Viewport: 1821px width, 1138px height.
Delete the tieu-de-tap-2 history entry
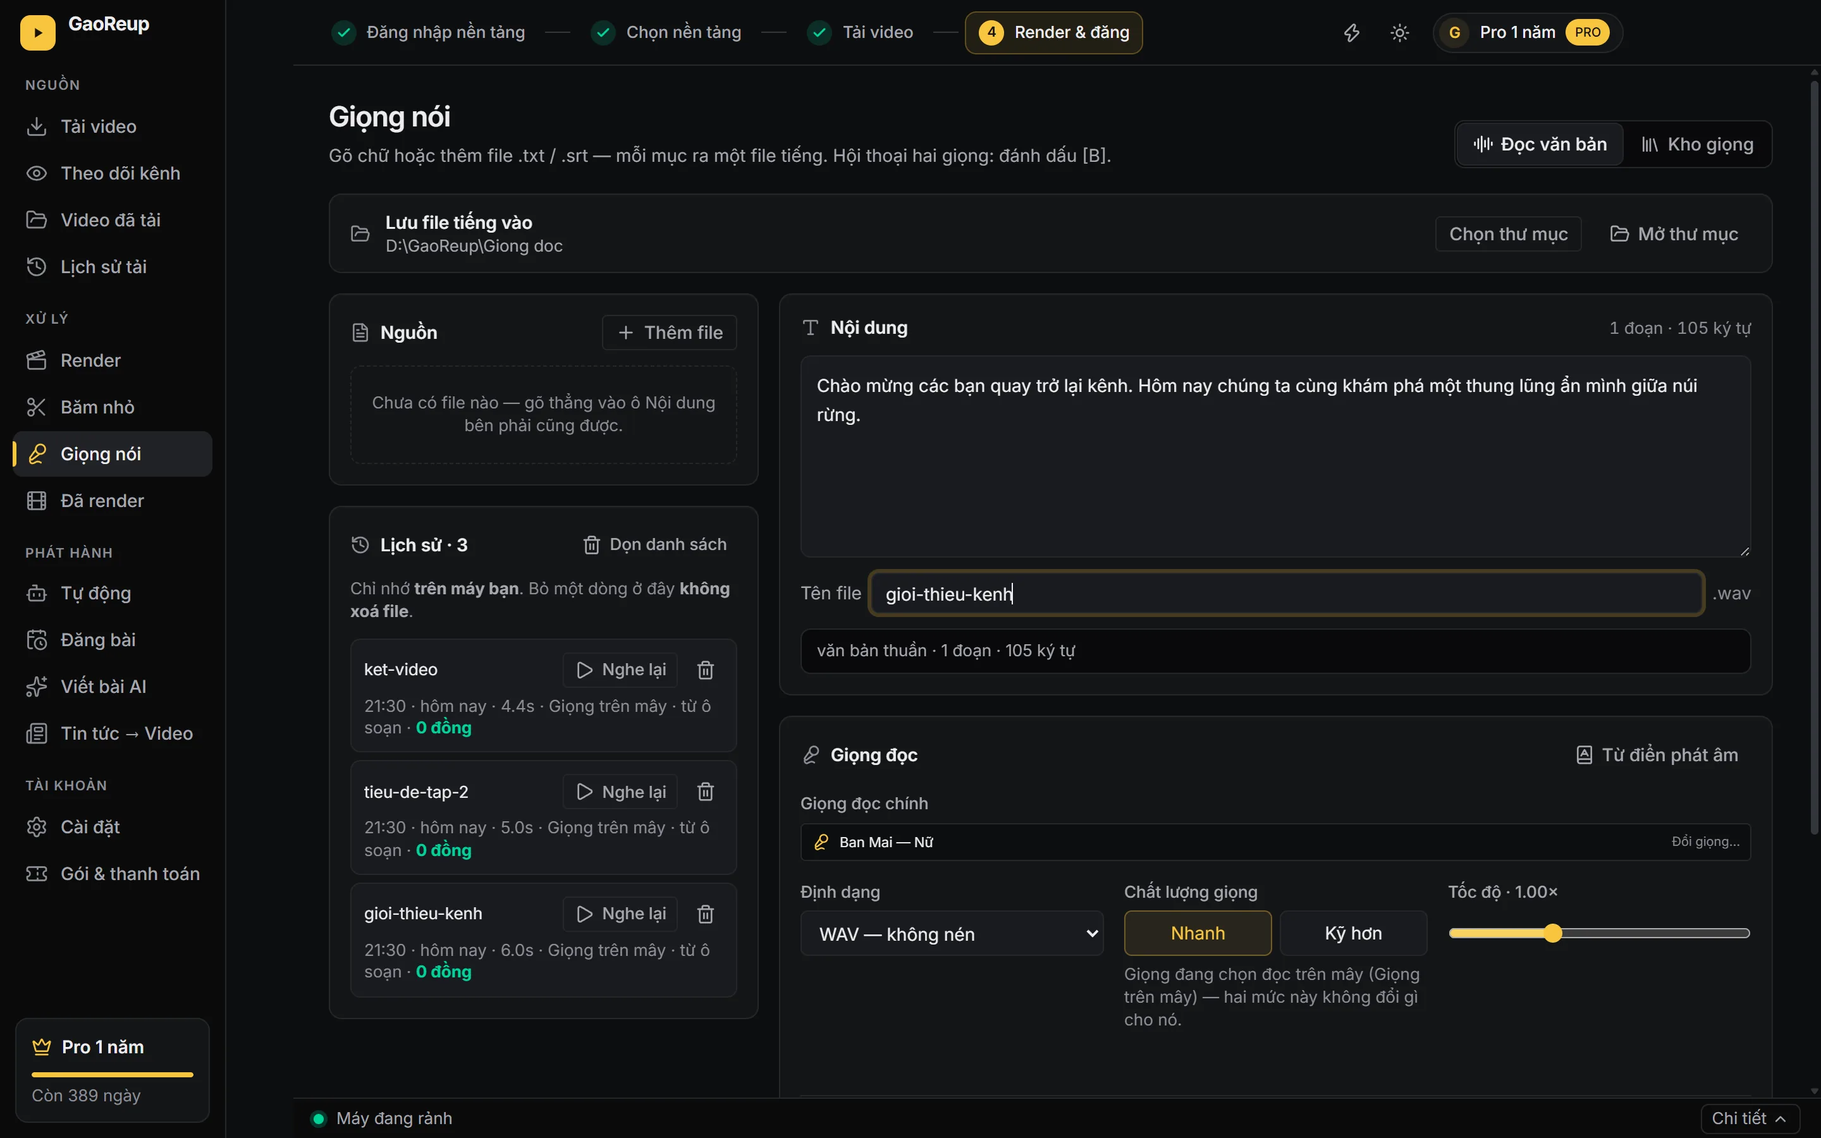coord(705,792)
